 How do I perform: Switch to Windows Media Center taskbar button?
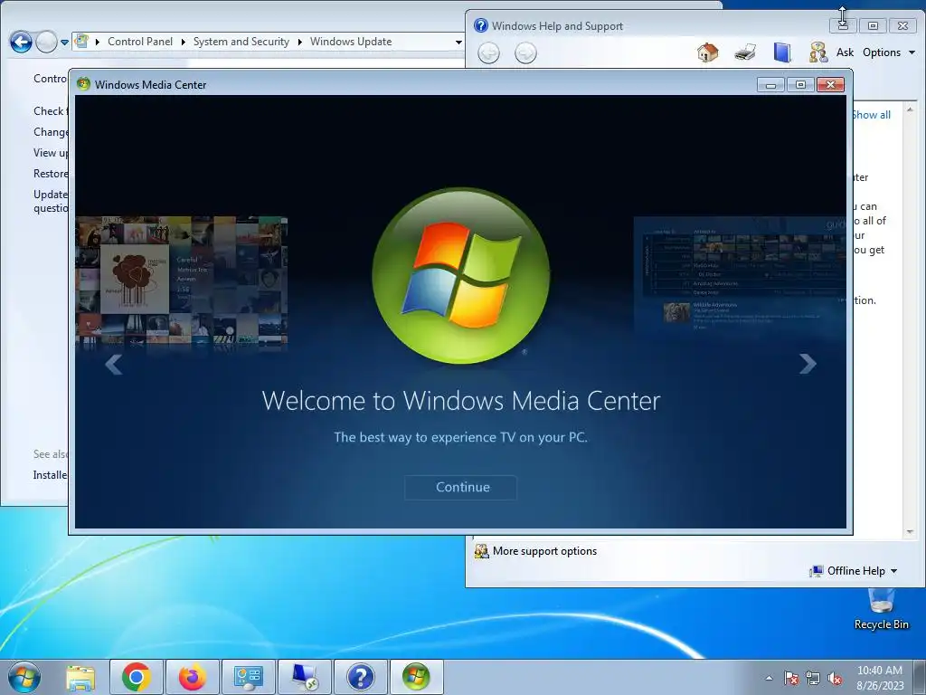(417, 677)
